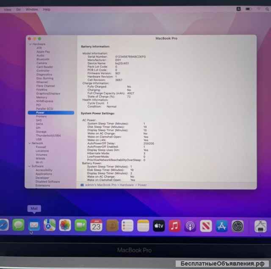Select Storage in the sidebar
The image size is (271, 269).
point(41,132)
